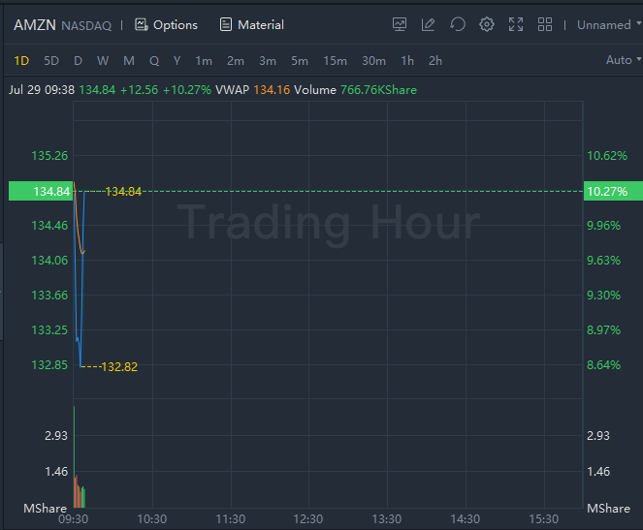Screen dimensions: 643x530
Task: Switch to the 1h interval
Action: click(x=407, y=61)
